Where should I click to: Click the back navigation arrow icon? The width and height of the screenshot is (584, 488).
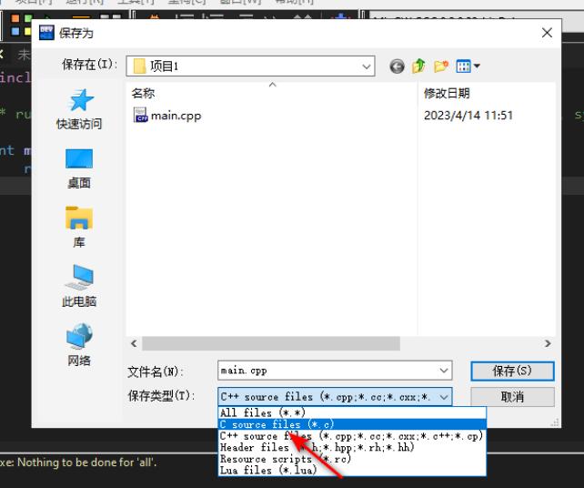pyautogui.click(x=397, y=66)
